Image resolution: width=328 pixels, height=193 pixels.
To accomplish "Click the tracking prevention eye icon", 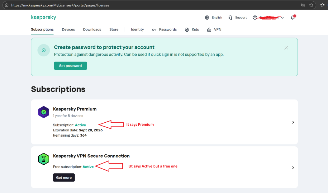I will point(303,5).
